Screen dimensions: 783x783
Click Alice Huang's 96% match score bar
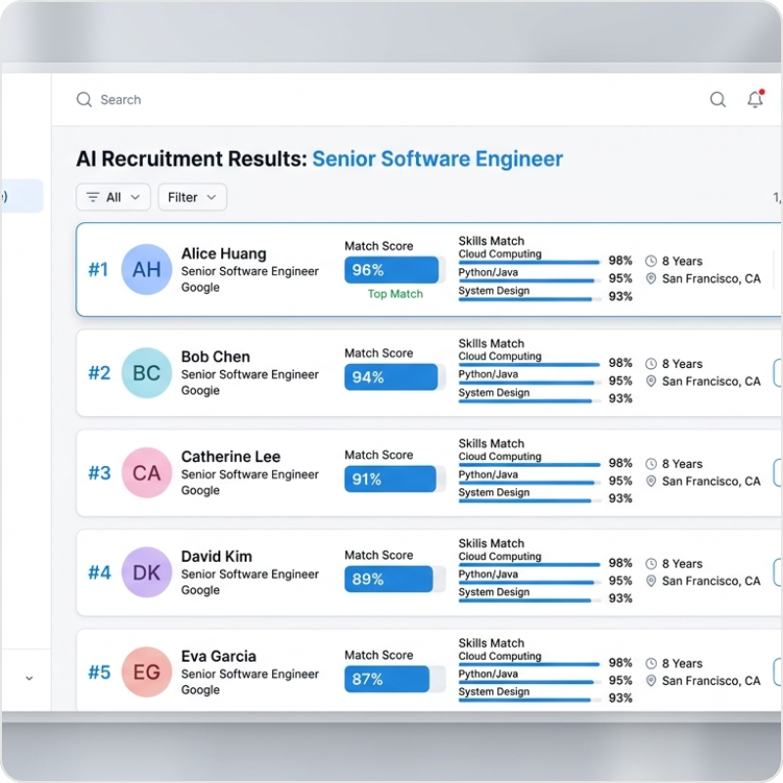click(x=391, y=270)
